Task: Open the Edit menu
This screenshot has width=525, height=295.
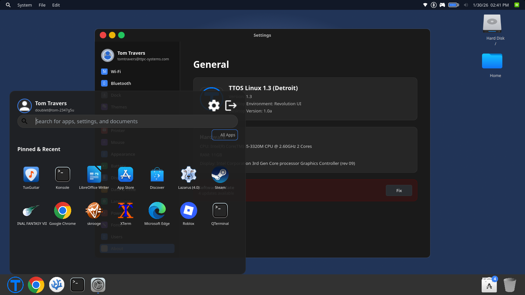Action: click(x=56, y=5)
